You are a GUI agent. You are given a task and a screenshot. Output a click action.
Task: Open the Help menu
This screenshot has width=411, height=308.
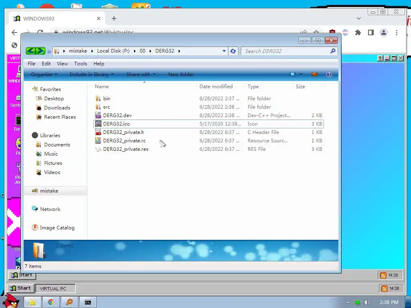99,64
